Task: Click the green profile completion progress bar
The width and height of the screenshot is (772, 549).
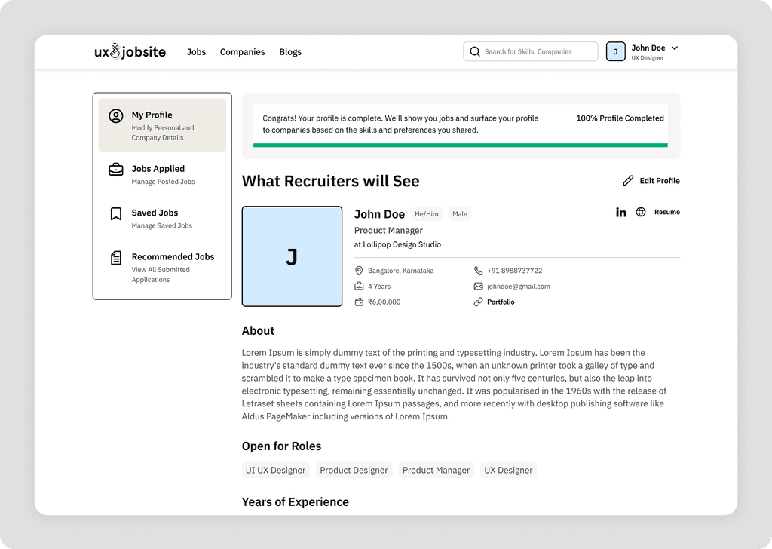Action: point(461,146)
